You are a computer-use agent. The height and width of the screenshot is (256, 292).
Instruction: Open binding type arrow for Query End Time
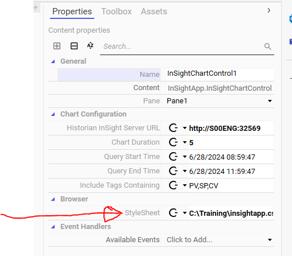[x=185, y=171]
